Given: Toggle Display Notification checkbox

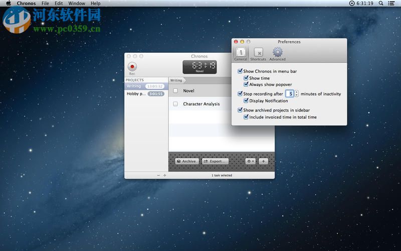Looking at the screenshot, I should coord(246,101).
